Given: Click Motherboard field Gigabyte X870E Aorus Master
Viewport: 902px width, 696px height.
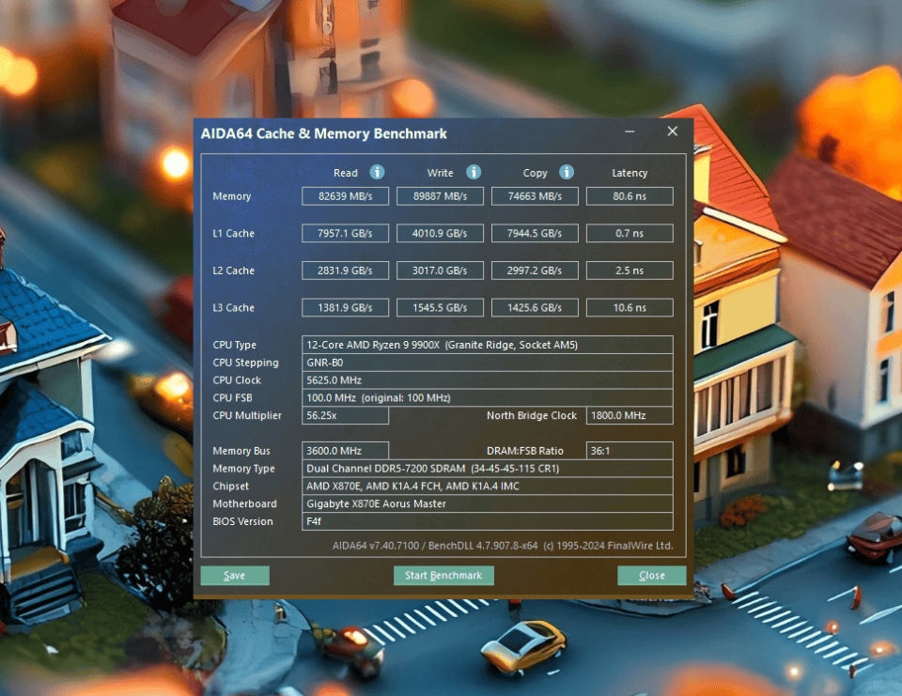Looking at the screenshot, I should [488, 503].
